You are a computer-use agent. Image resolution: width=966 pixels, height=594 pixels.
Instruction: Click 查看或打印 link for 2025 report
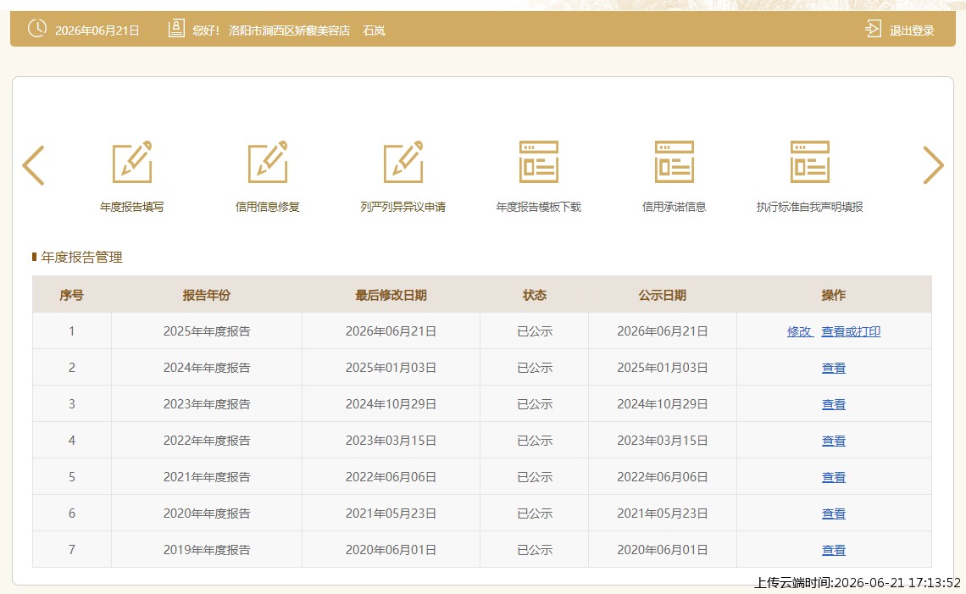[x=851, y=331]
